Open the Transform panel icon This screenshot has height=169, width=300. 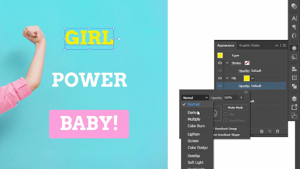(294, 77)
